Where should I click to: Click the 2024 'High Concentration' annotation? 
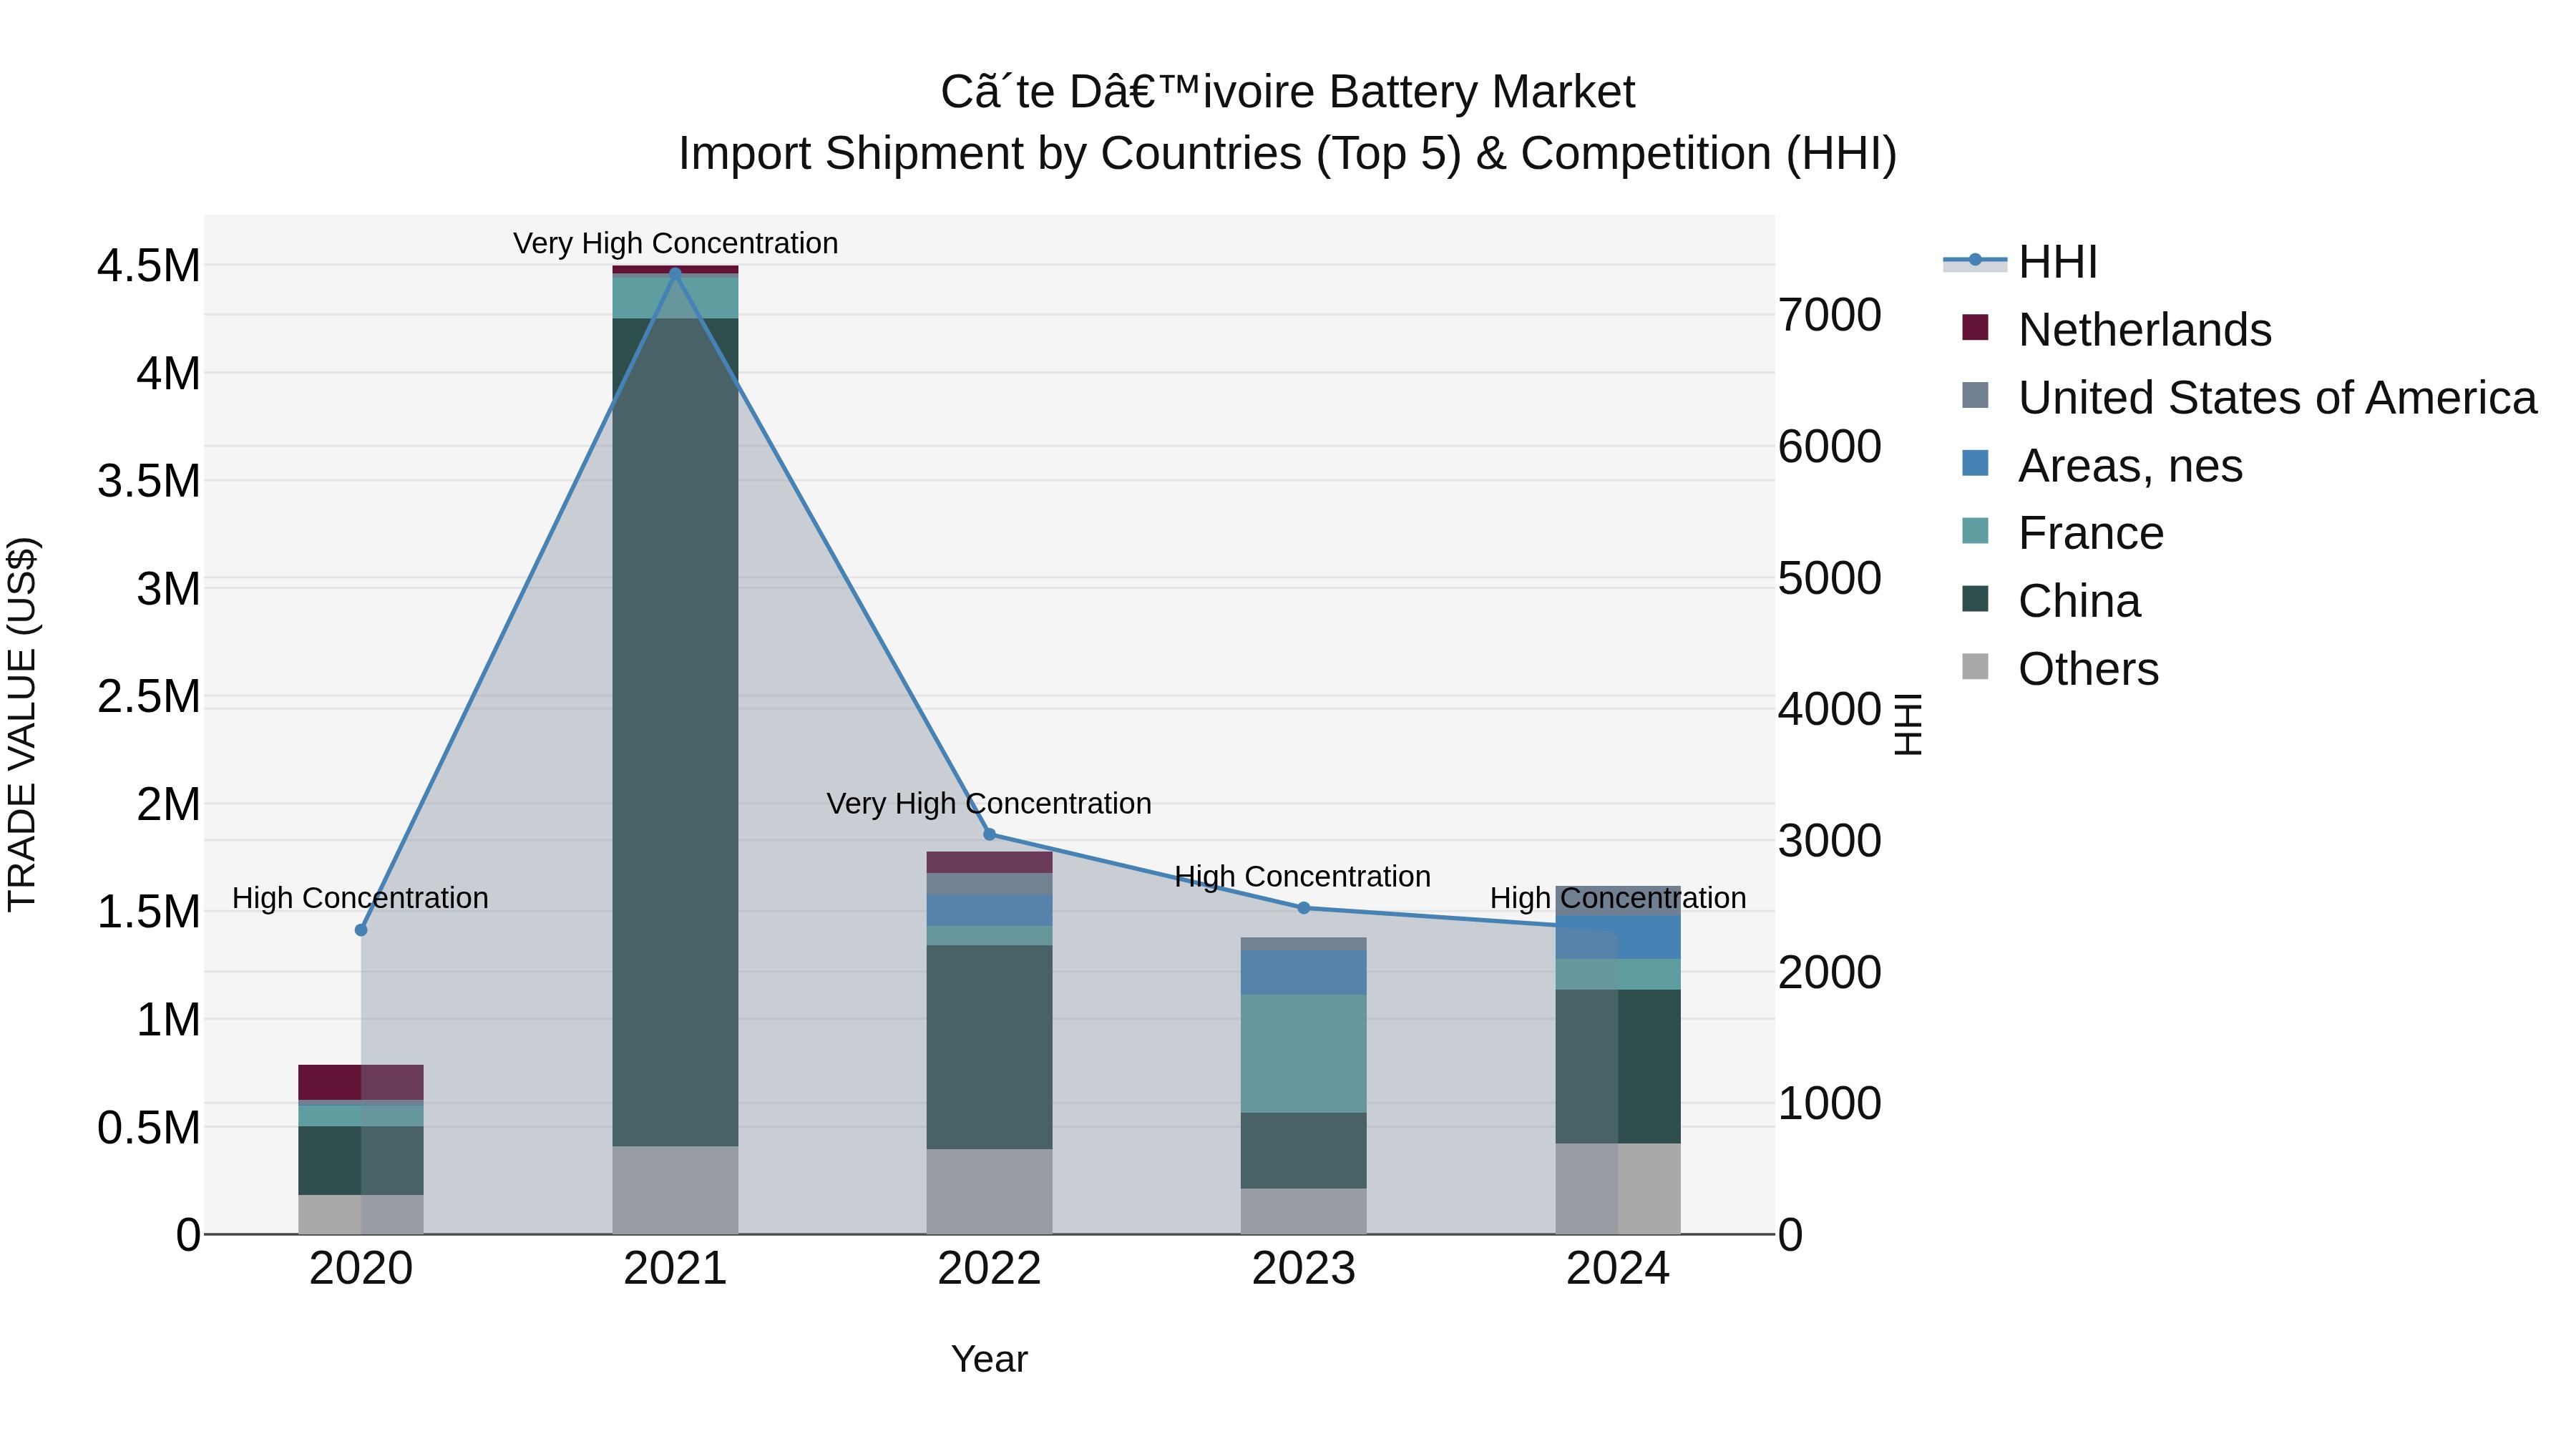(1618, 898)
